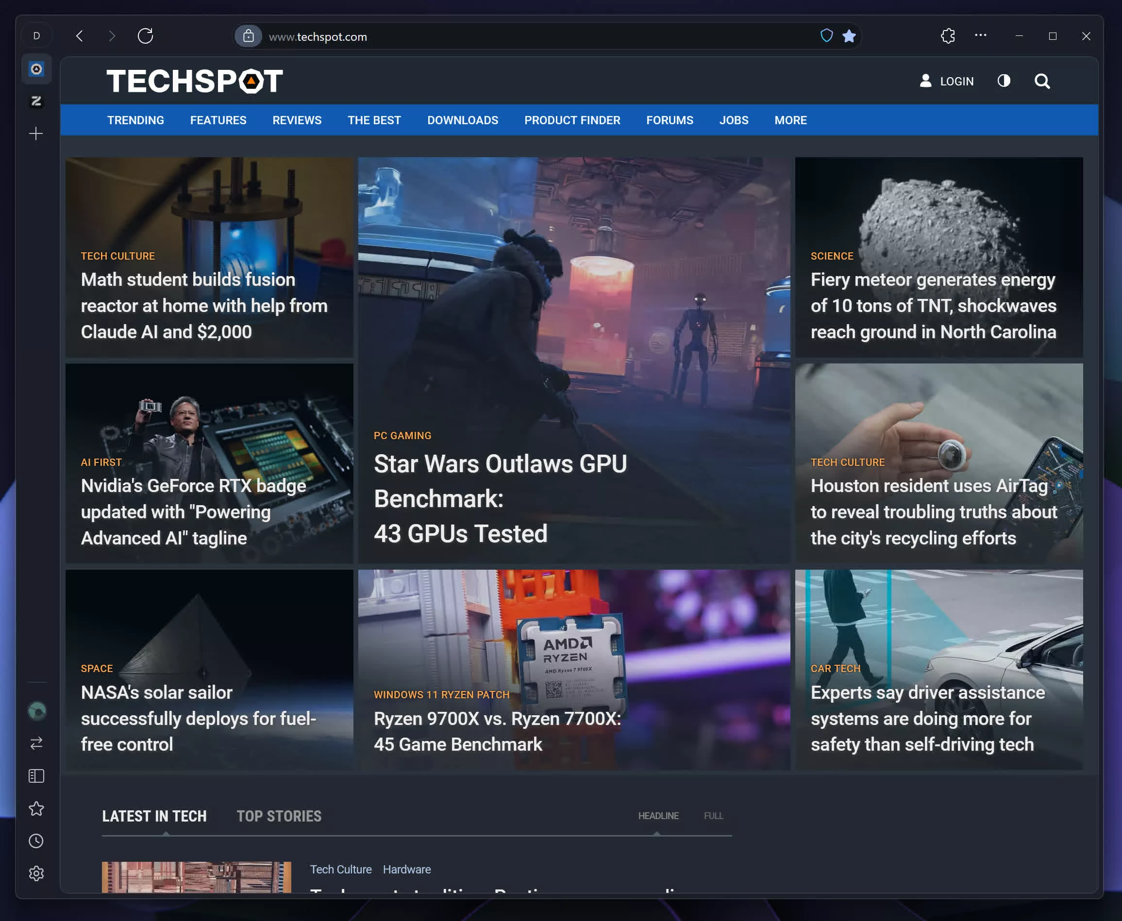The height and width of the screenshot is (921, 1122).
Task: Open sidebar history clock icon
Action: (x=36, y=841)
